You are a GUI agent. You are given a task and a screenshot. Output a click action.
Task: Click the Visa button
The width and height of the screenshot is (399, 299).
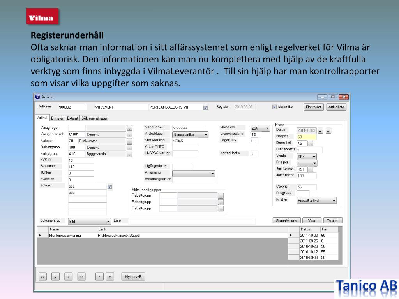coord(311,220)
